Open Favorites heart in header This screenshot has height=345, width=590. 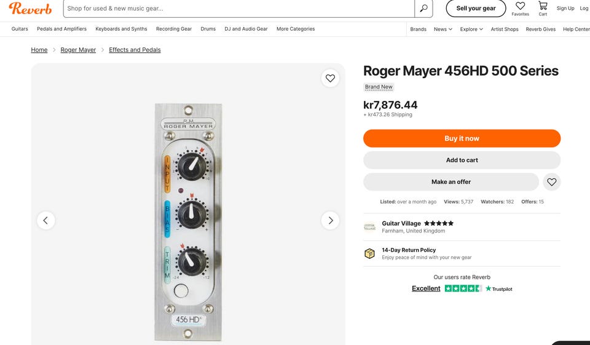[520, 7]
